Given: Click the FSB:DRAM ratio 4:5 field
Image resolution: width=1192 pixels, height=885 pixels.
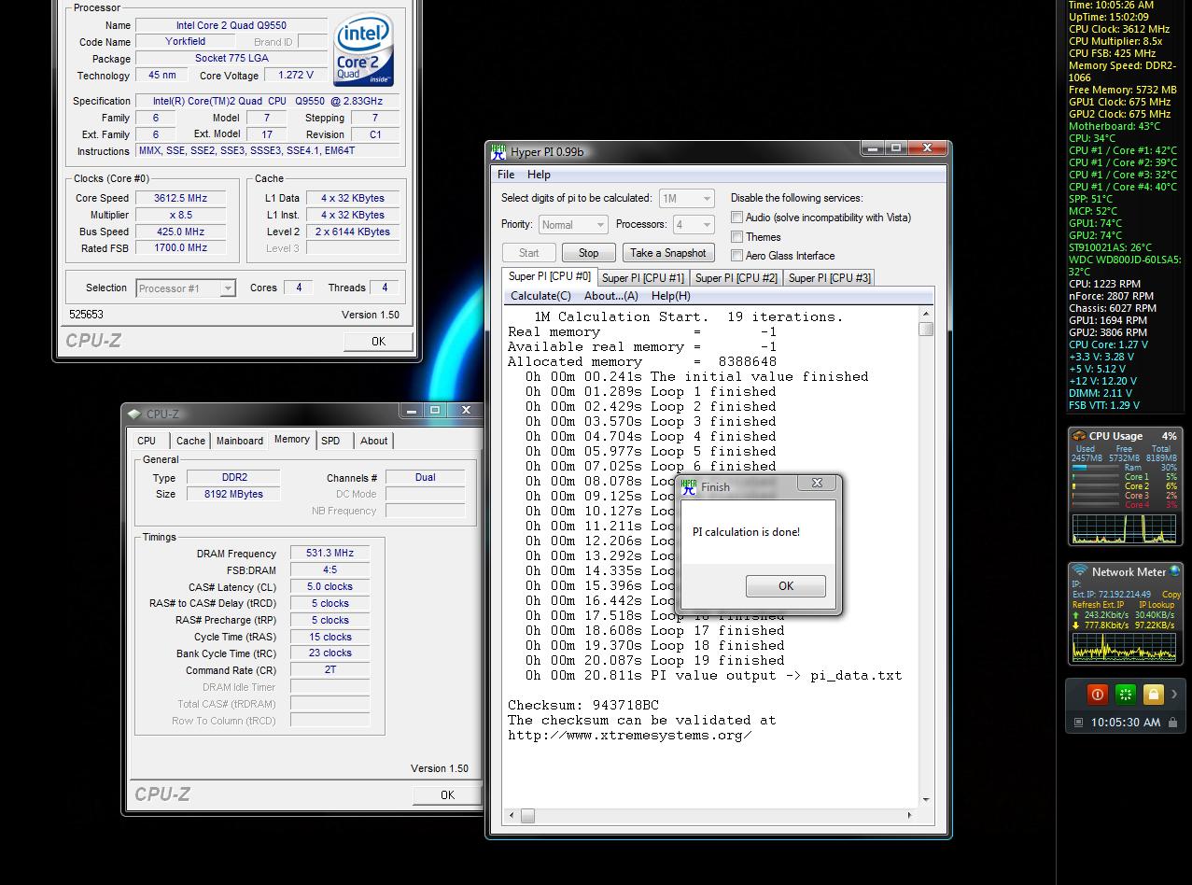Looking at the screenshot, I should (330, 569).
